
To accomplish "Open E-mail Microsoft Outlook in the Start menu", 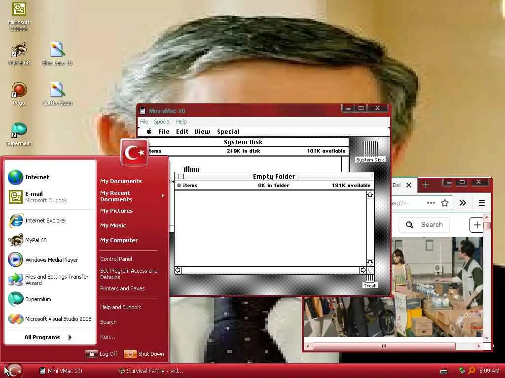I will [x=51, y=197].
